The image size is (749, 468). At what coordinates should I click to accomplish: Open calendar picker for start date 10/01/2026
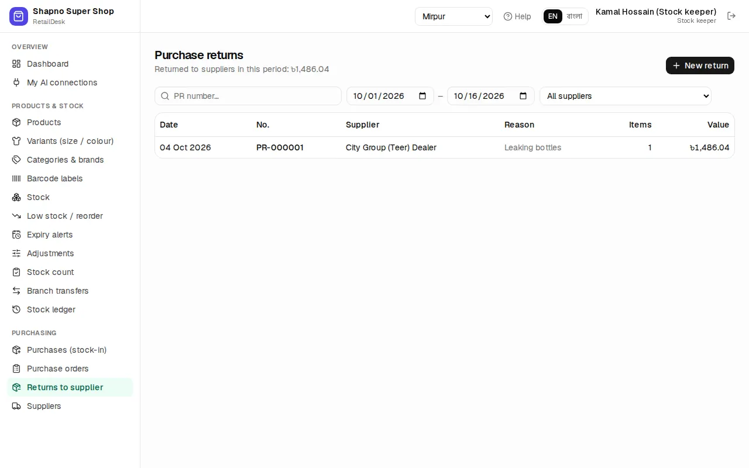pyautogui.click(x=422, y=96)
